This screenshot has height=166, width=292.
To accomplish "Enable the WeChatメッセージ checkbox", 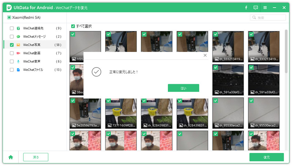I will point(12,37).
